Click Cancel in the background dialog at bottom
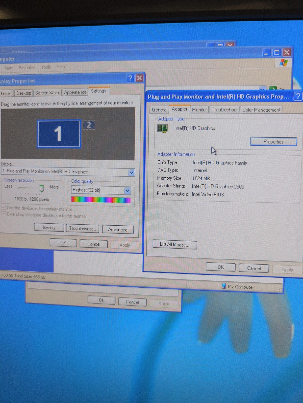 (133, 302)
